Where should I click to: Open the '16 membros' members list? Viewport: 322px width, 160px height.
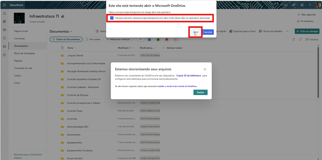point(305,21)
